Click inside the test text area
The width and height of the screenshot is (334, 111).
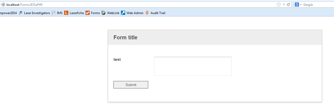pyautogui.click(x=193, y=66)
